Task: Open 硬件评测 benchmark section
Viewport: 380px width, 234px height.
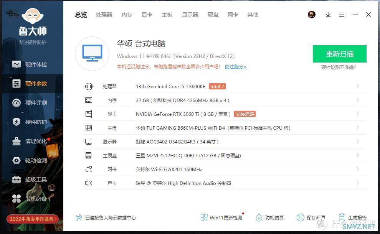Action: (x=30, y=103)
